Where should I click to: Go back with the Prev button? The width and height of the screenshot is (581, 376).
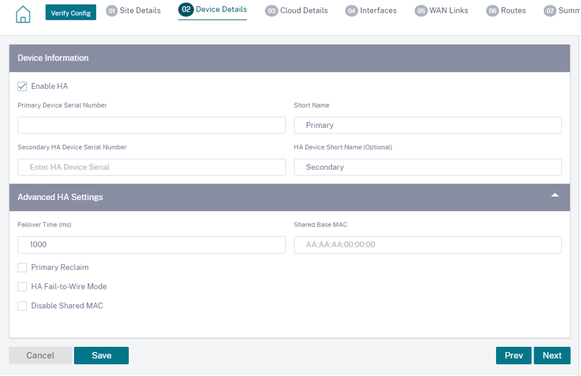click(514, 355)
